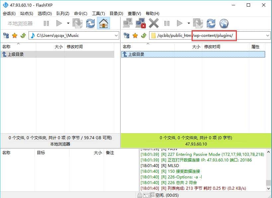Sort remote pane by 名称 column
Image resolution: width=272 pixels, height=198 pixels.
[147, 47]
